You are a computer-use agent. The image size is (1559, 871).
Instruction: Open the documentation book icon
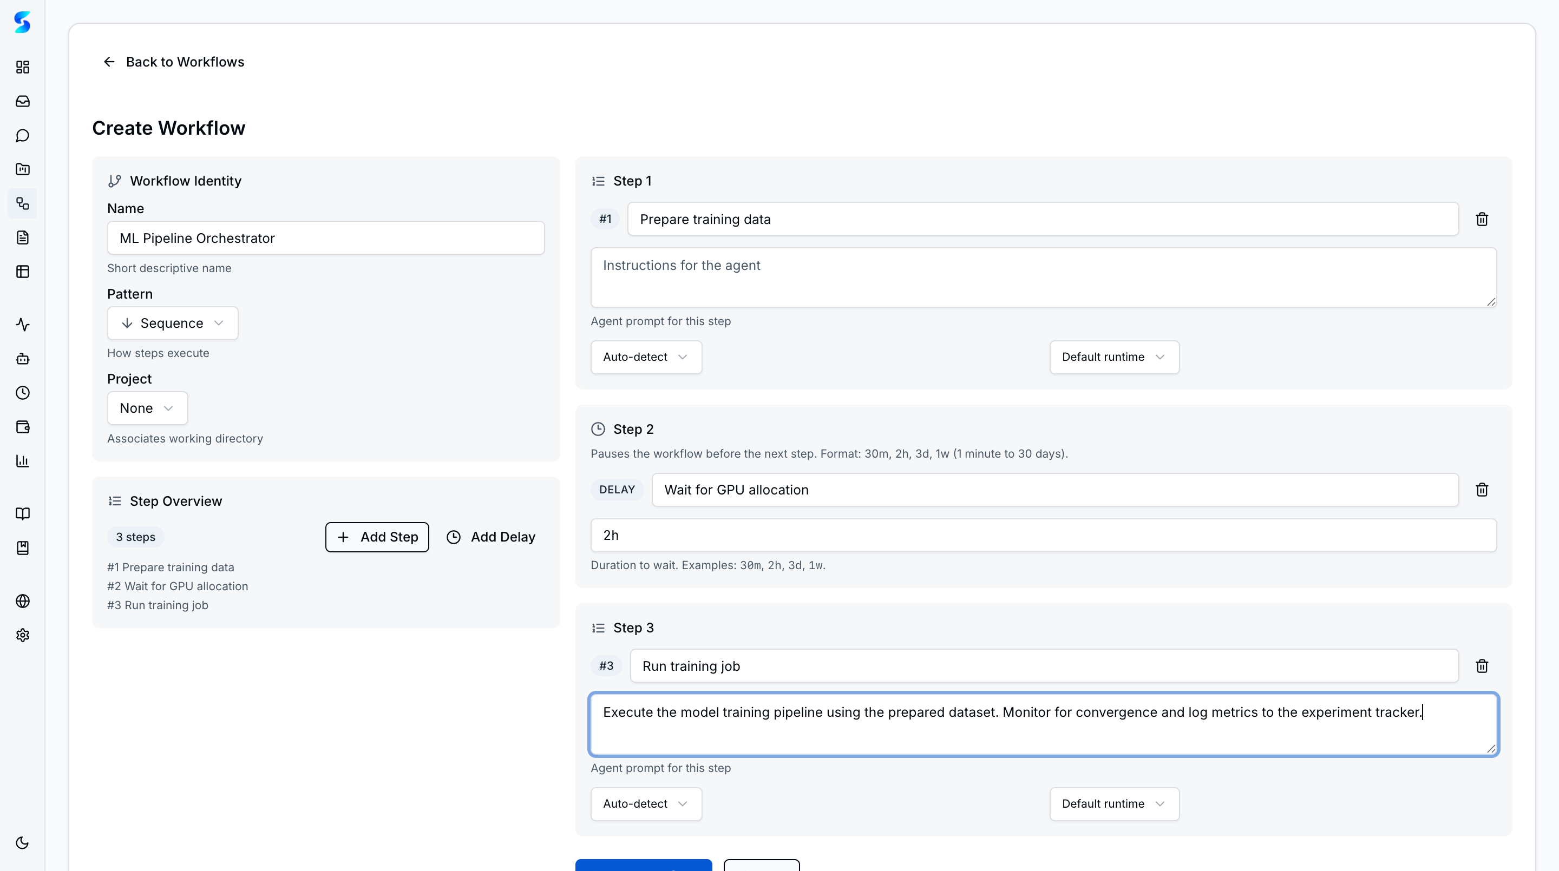click(22, 513)
